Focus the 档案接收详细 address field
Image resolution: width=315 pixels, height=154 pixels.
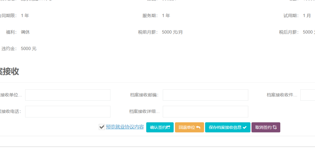coord(205,111)
